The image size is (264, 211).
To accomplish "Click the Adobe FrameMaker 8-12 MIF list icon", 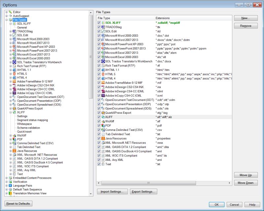I will coord(103,83).
